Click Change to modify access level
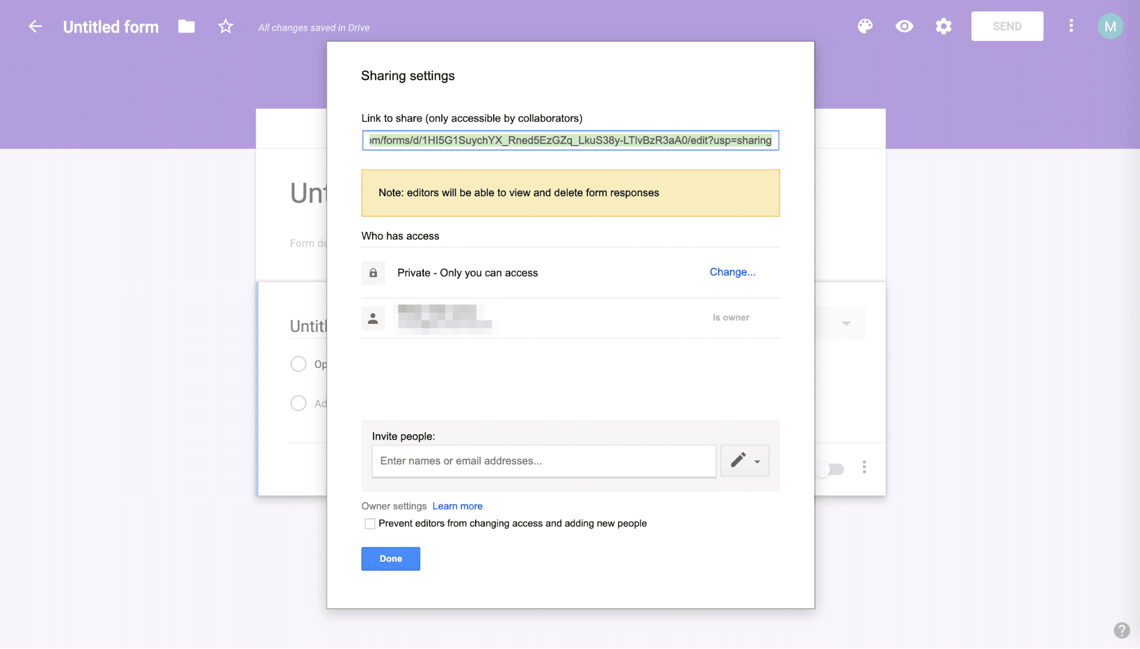This screenshot has width=1140, height=649. click(731, 271)
